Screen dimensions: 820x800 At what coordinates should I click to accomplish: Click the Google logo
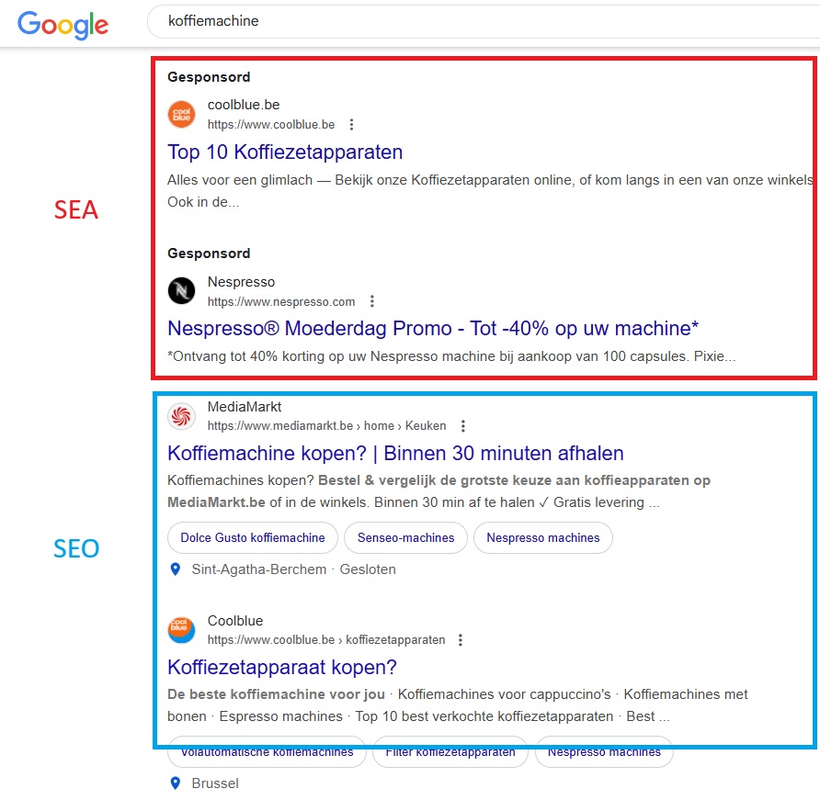(x=63, y=24)
